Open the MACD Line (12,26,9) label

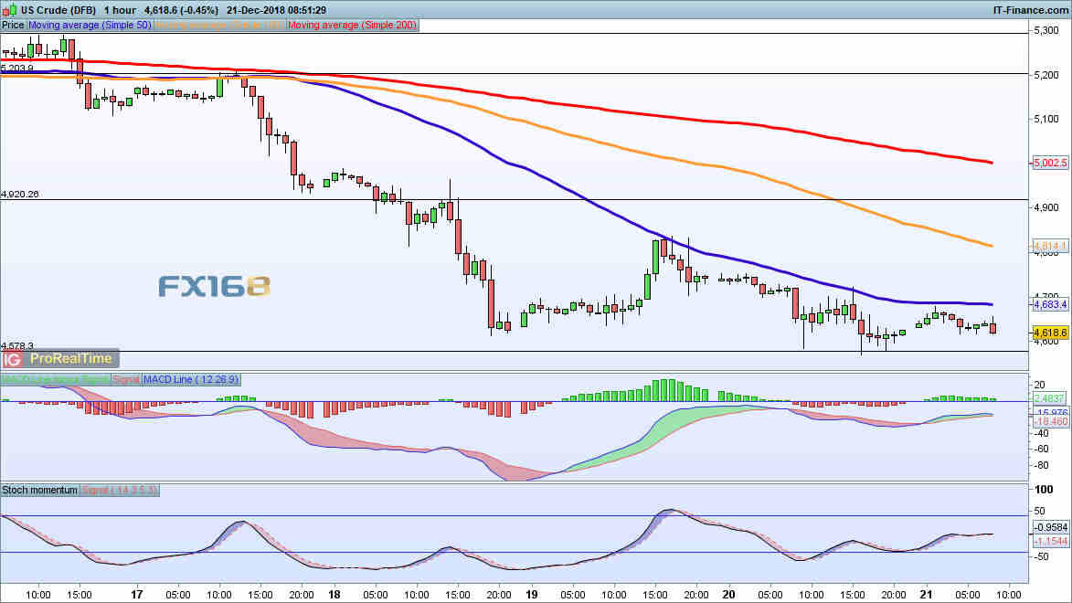coord(191,379)
